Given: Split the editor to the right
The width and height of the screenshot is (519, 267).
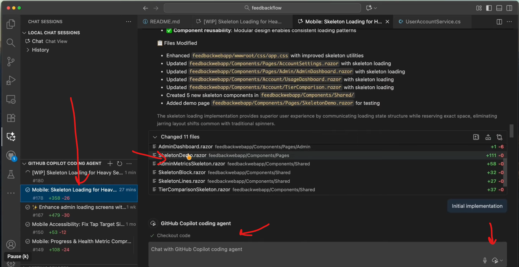Looking at the screenshot, I should [499, 22].
